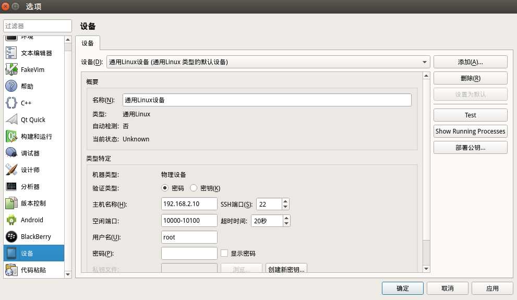Click the 物理设备 machine type text

pos(173,174)
